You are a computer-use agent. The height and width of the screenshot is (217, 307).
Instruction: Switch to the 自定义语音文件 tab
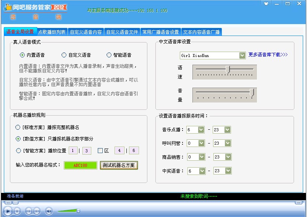pos(122,32)
